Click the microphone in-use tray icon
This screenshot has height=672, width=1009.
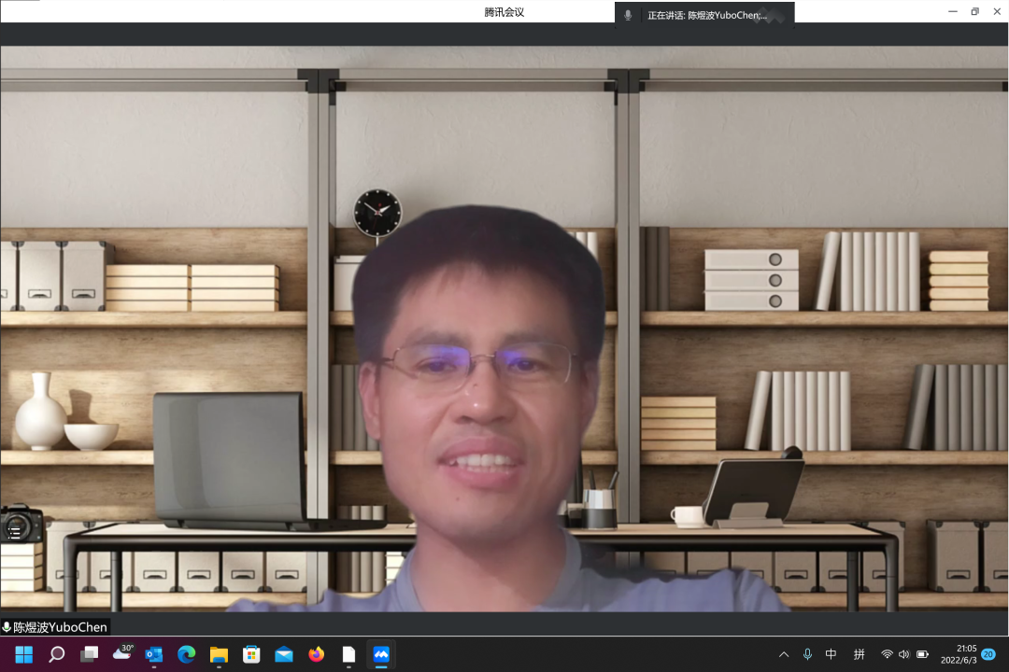807,654
